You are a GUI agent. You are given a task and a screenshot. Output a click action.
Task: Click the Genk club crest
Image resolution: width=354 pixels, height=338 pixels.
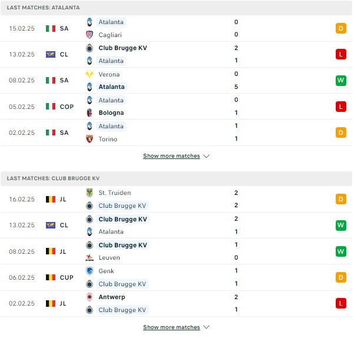pos(90,271)
